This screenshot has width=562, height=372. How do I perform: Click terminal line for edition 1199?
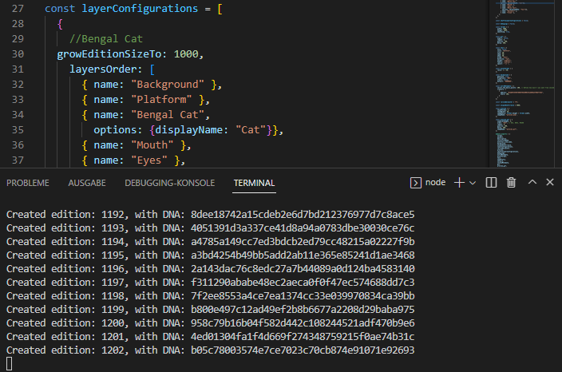click(211, 309)
